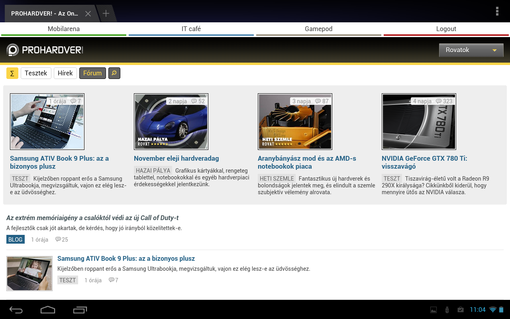Click the Prohardver logo
Screen dimensions: 510x319
(x=45, y=50)
